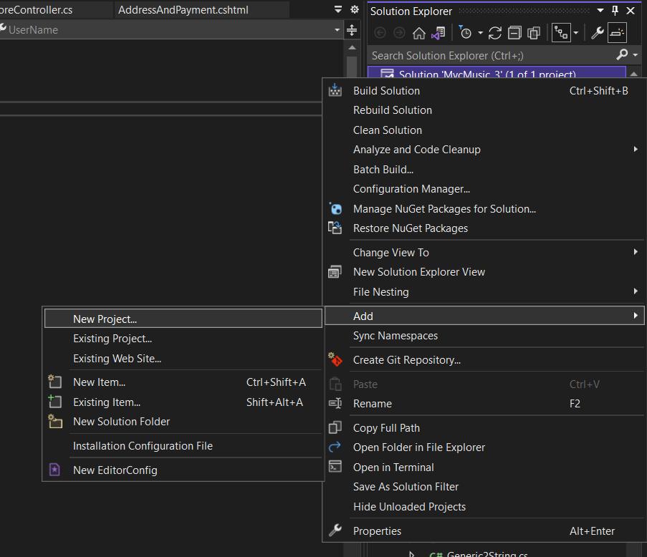Click Switch Views Visual Studio icon

pyautogui.click(x=438, y=33)
